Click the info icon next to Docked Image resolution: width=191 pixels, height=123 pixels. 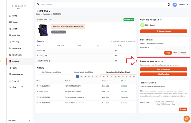click(x=44, y=51)
